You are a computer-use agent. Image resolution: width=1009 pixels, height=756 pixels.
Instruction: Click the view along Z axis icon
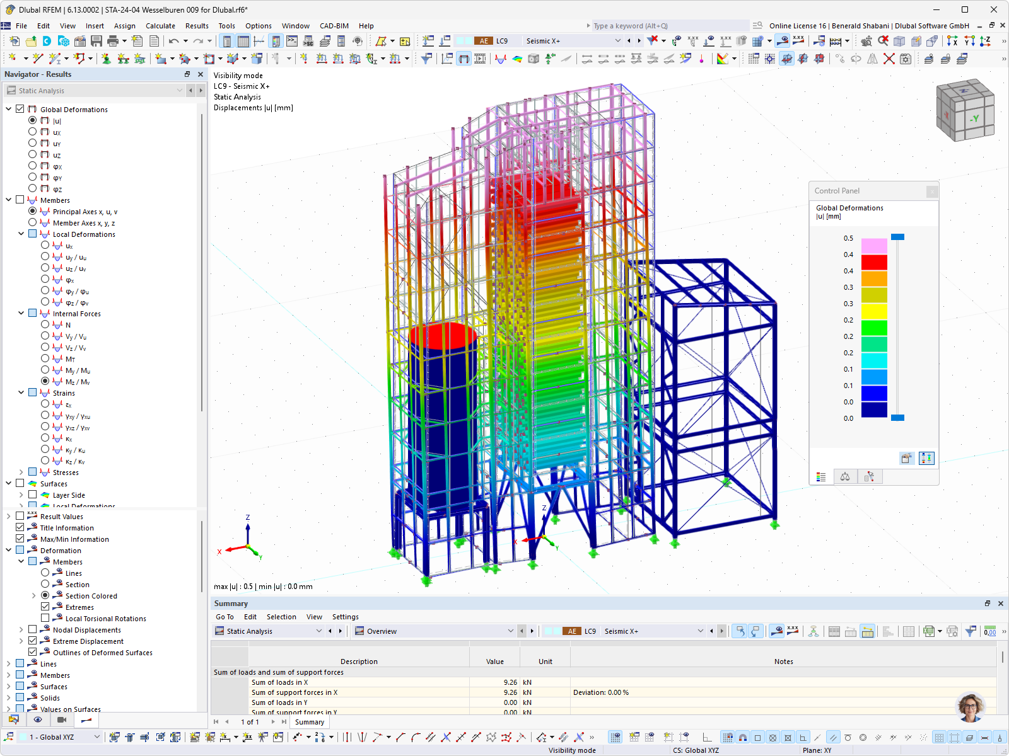985,41
